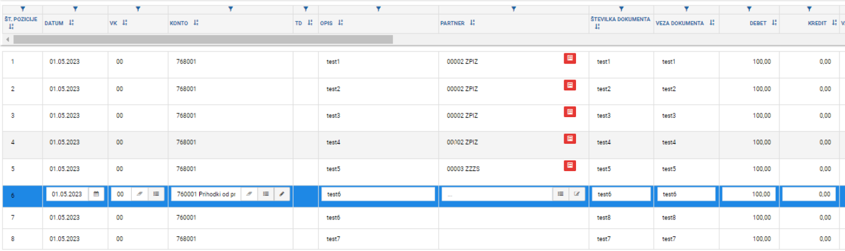Viewport: 845px width, 251px height.
Task: Open filter funnel above Kredit column
Action: 809,8
